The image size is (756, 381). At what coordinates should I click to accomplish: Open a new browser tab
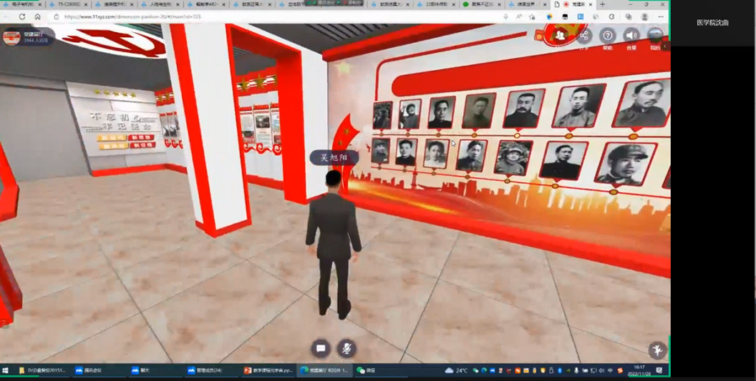click(x=602, y=4)
